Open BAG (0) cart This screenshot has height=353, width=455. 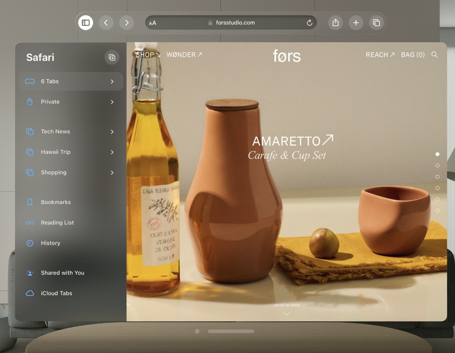tap(413, 55)
